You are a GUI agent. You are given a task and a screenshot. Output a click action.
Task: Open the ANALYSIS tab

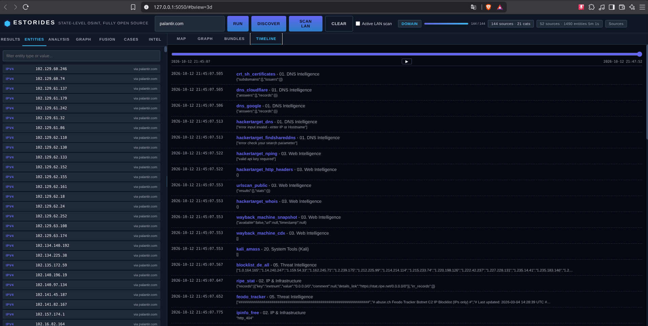pyautogui.click(x=59, y=39)
